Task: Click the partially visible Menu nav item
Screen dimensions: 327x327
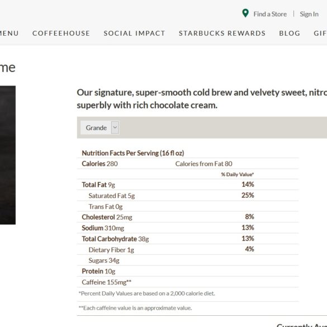Action: pos(9,34)
